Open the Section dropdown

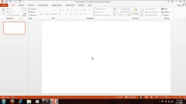[33, 15]
